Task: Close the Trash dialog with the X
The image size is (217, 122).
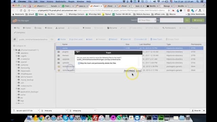Action: click(x=78, y=52)
